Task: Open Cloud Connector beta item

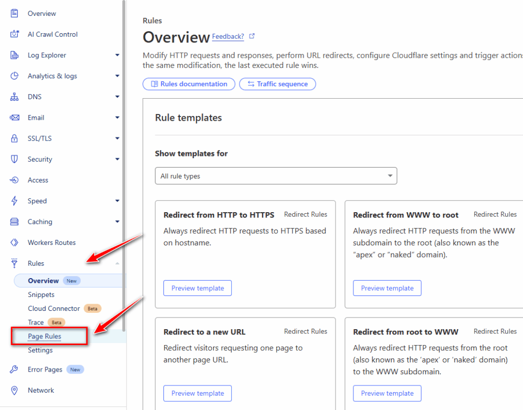Action: point(54,308)
